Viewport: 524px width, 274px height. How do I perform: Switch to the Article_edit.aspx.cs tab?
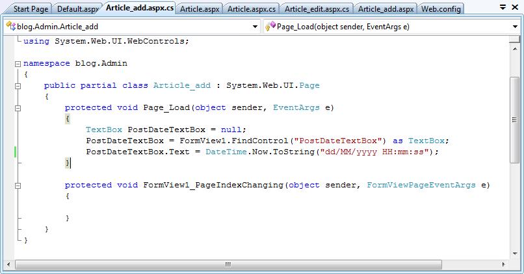pos(317,9)
